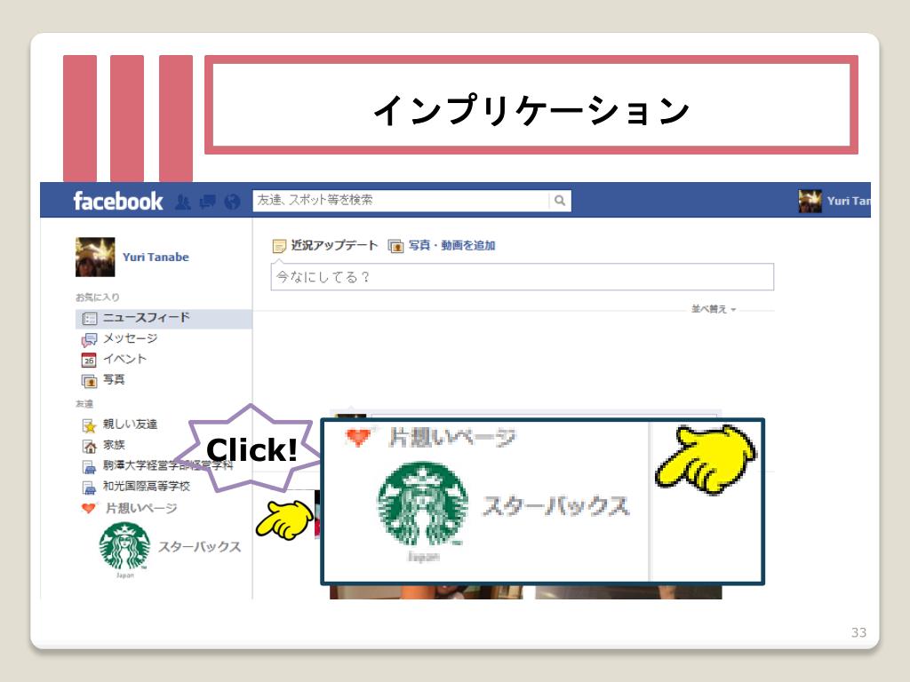Click the family house icon

pos(90,447)
